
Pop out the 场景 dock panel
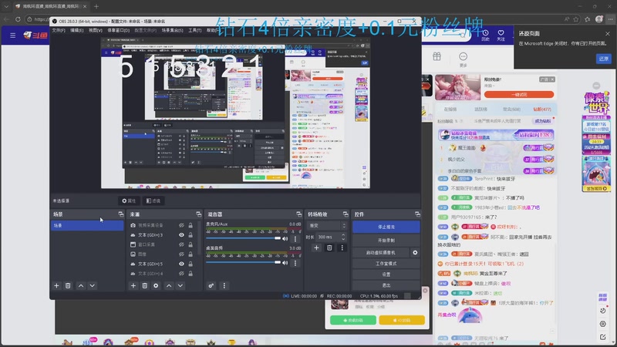tap(121, 214)
